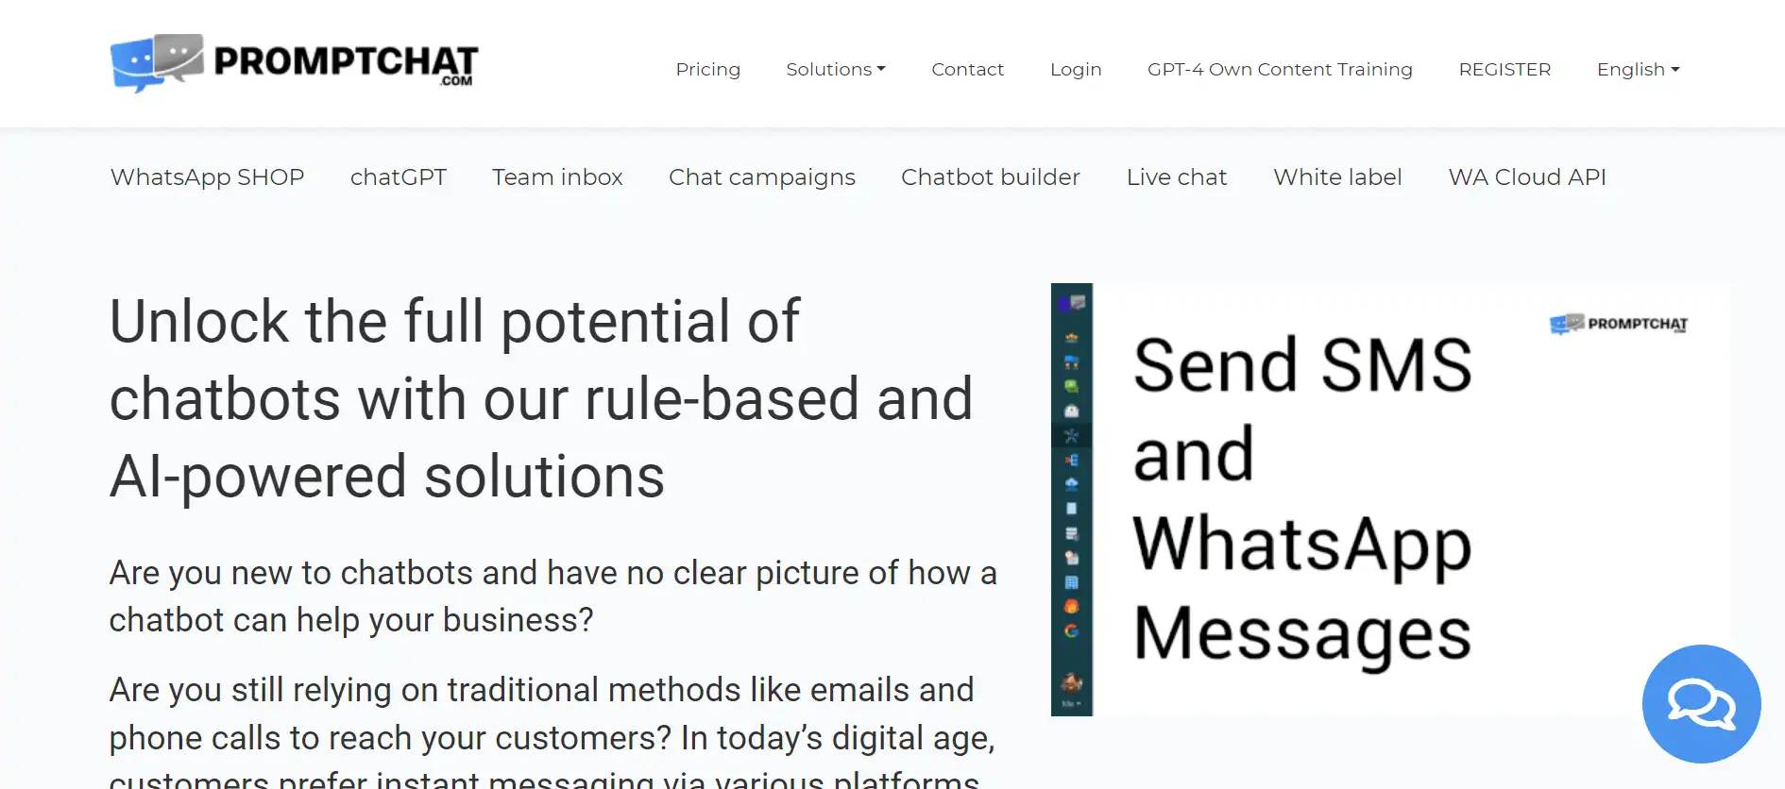Click the user avatar in the video sidebar

pyautogui.click(x=1071, y=682)
